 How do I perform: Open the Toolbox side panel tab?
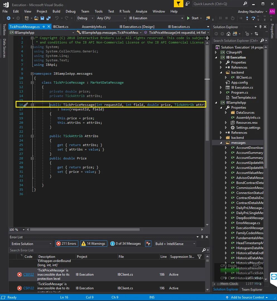[4, 30]
